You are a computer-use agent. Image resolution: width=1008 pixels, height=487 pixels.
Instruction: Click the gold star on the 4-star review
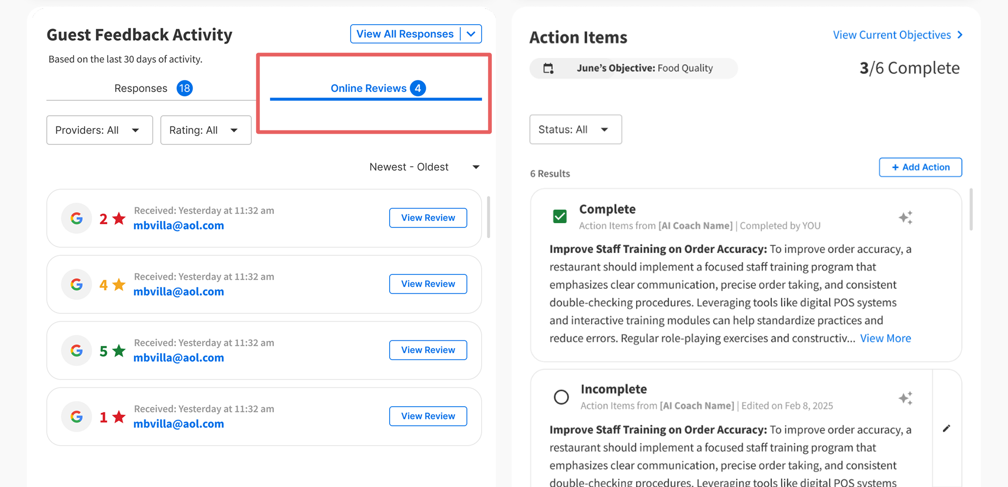[x=119, y=284]
